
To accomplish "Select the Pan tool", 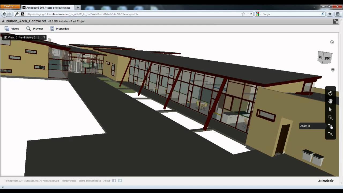I will click(x=330, y=101).
